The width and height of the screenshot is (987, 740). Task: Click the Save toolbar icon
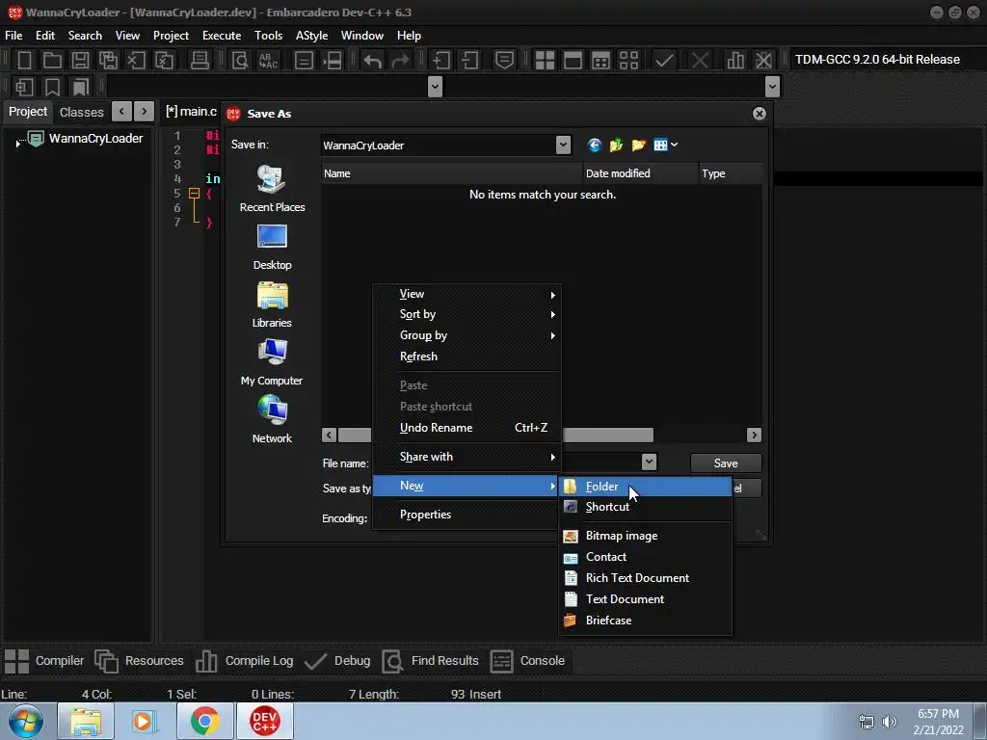[80, 61]
